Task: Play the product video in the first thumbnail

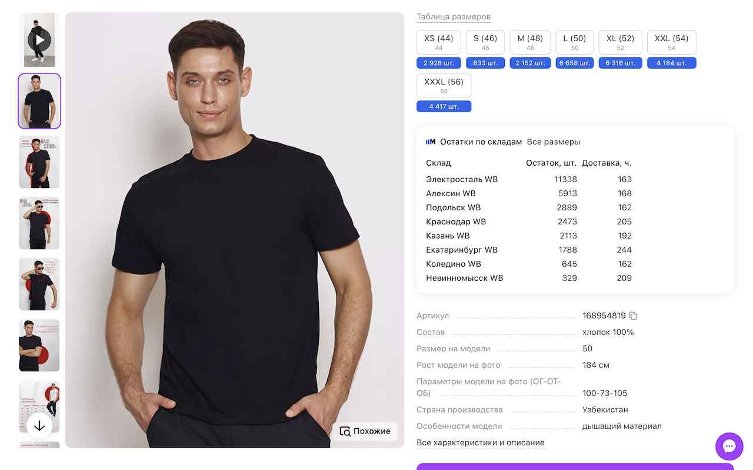Action: coord(39,39)
